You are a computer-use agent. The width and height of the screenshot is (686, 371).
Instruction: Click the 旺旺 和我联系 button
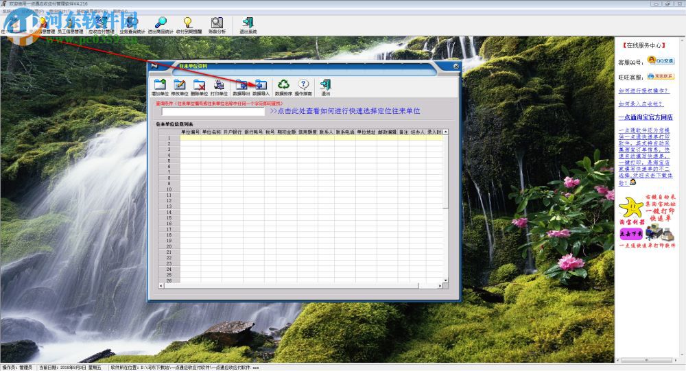pyautogui.click(x=661, y=76)
